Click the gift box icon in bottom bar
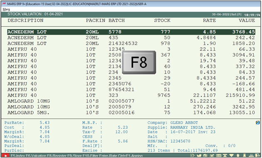Viewport: 262px width, 158px height. (205, 156)
